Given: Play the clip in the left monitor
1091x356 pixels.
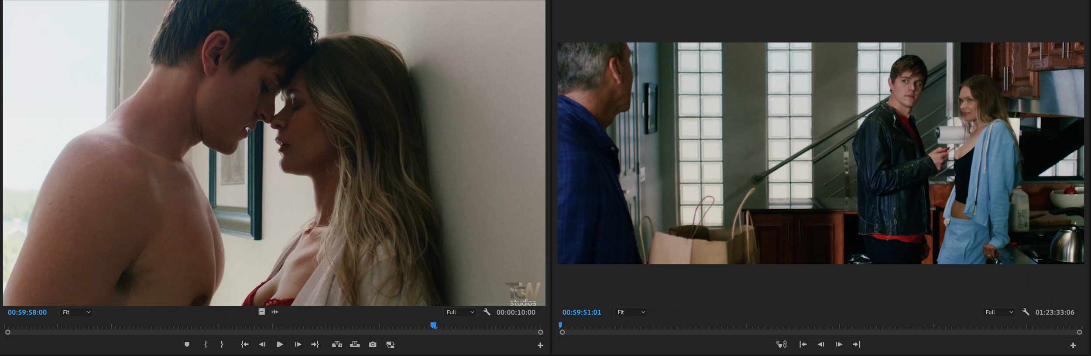Looking at the screenshot, I should tap(280, 344).
